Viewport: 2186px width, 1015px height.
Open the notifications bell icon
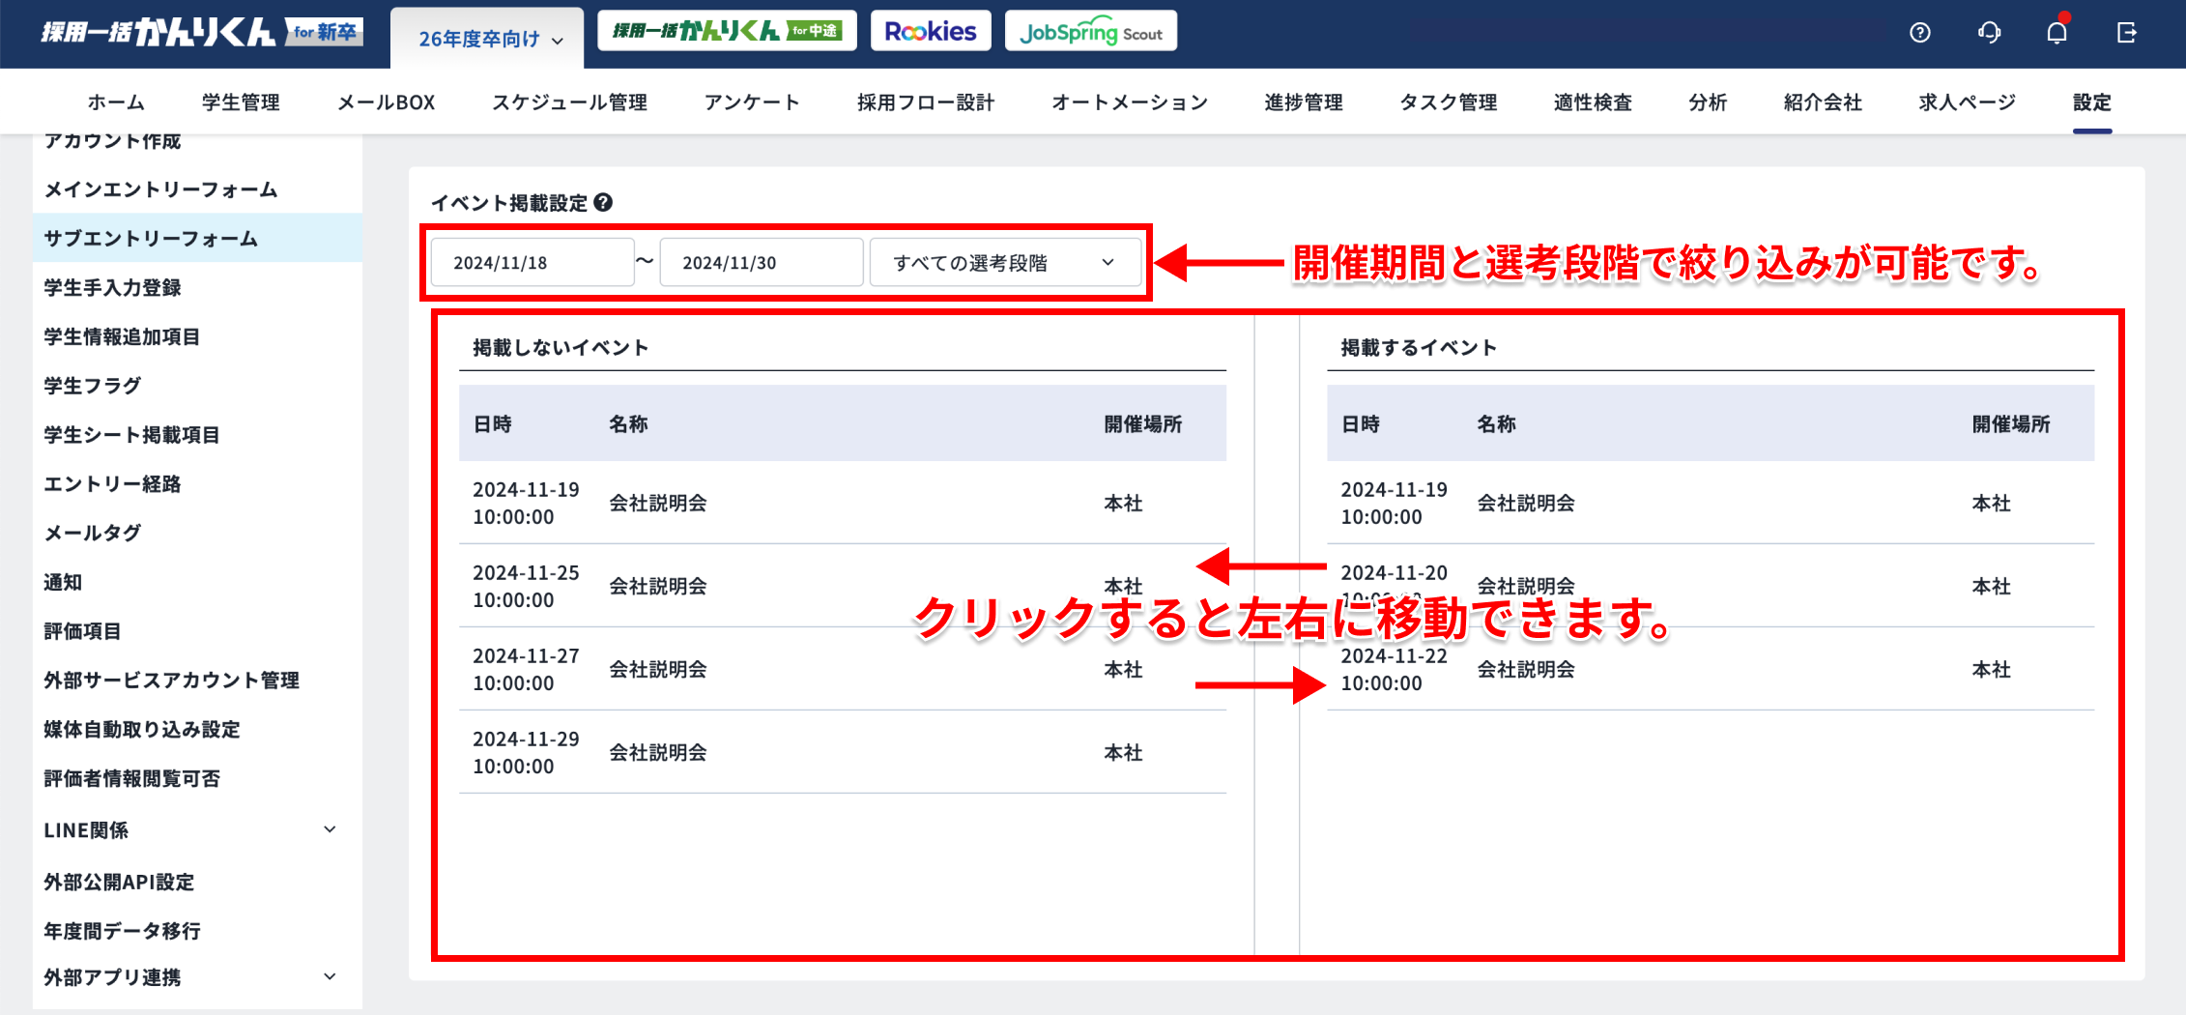(2057, 33)
